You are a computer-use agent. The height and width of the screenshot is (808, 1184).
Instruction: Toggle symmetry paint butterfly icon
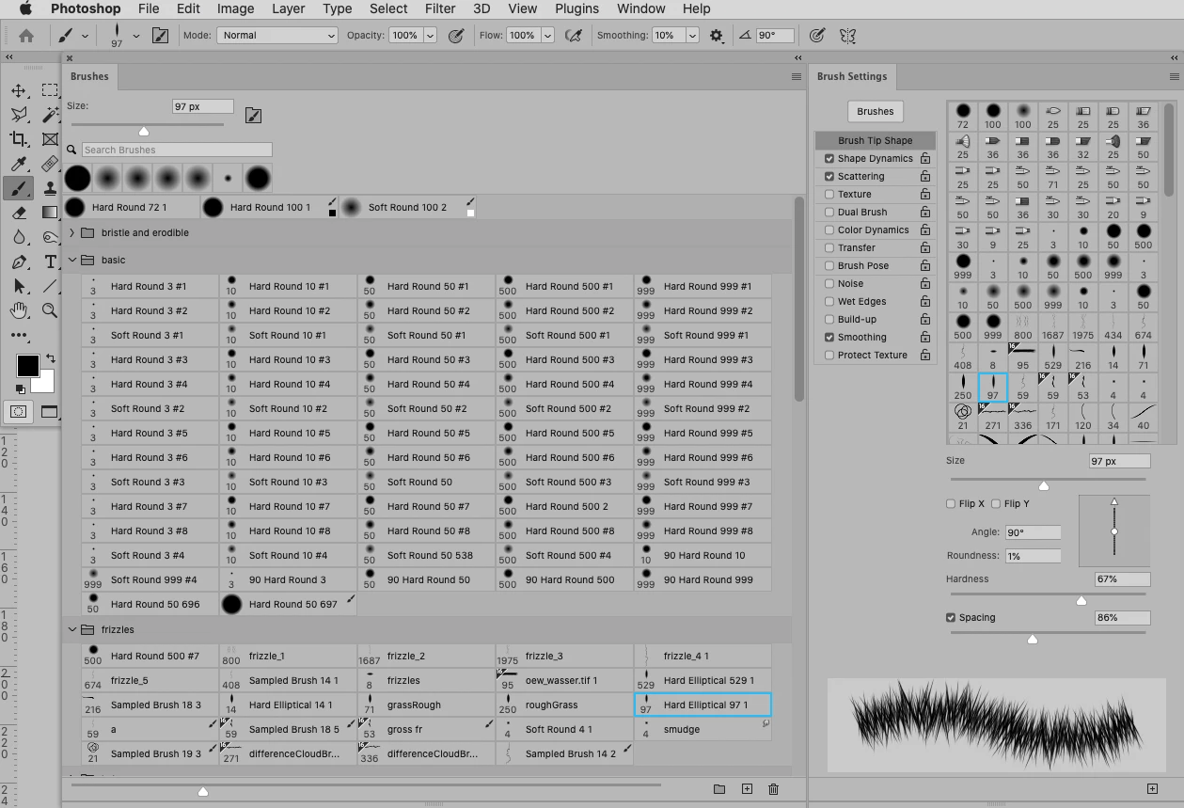click(847, 36)
